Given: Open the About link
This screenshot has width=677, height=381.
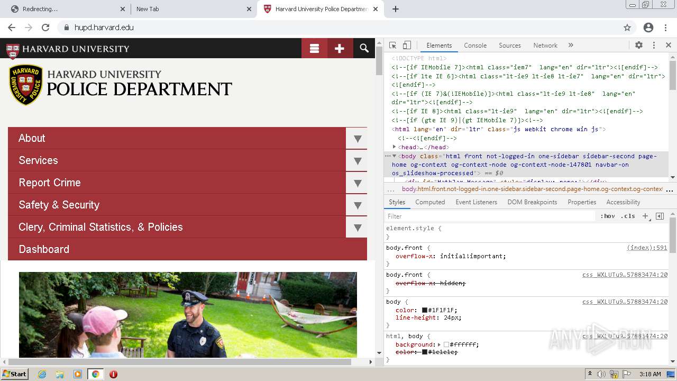Looking at the screenshot, I should coord(32,138).
